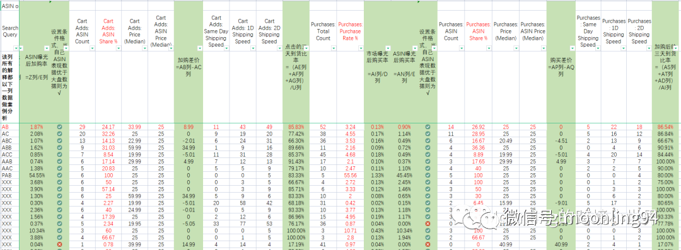Select the 'PAB' search query cell
This screenshot has width=681, height=250.
(x=11, y=174)
